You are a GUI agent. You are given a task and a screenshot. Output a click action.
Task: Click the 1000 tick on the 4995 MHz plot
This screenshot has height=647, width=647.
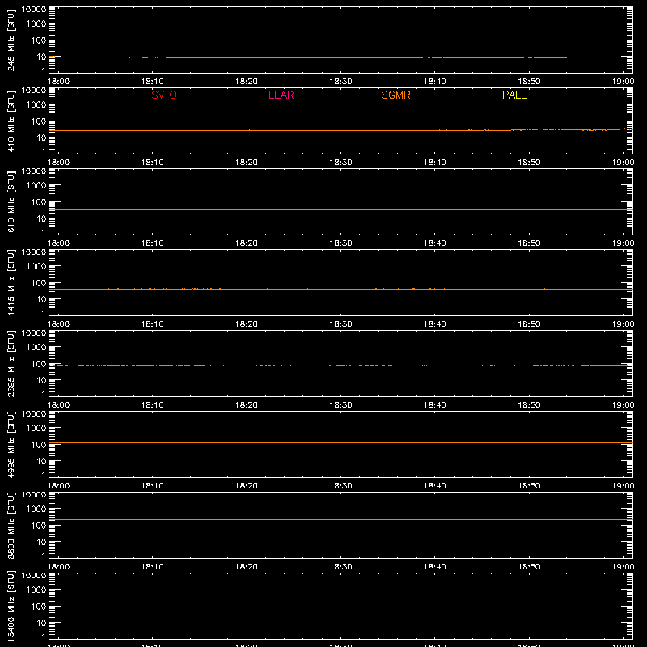coord(36,429)
